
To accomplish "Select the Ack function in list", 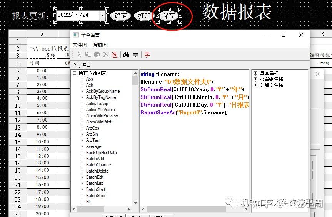I will [x=90, y=85].
